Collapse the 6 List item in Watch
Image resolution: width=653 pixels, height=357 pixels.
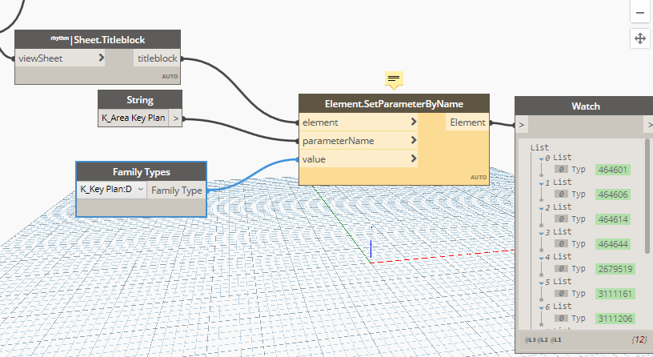[542, 307]
